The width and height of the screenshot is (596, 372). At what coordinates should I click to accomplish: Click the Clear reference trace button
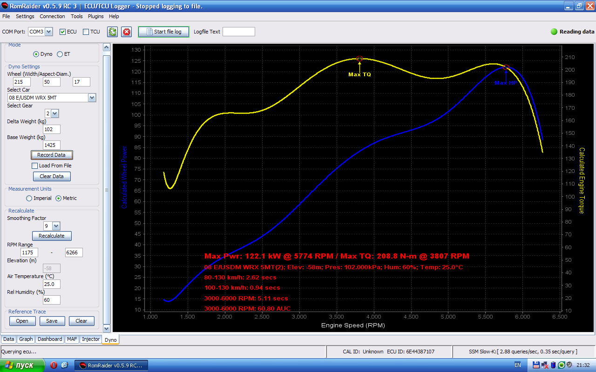(x=81, y=321)
